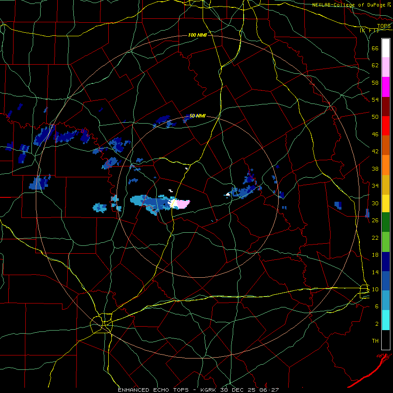
Task: Click the dark red legend swatch
Action: tap(386, 107)
